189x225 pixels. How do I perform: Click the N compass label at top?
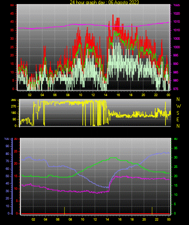pyautogui.click(x=178, y=99)
